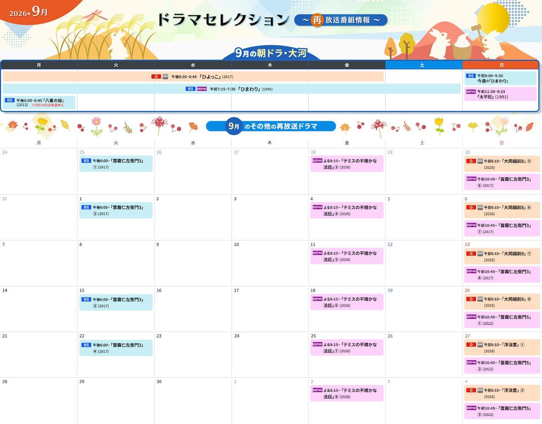
Task: Click the G badge of 浮浪雲 ①
Action: (471, 345)
